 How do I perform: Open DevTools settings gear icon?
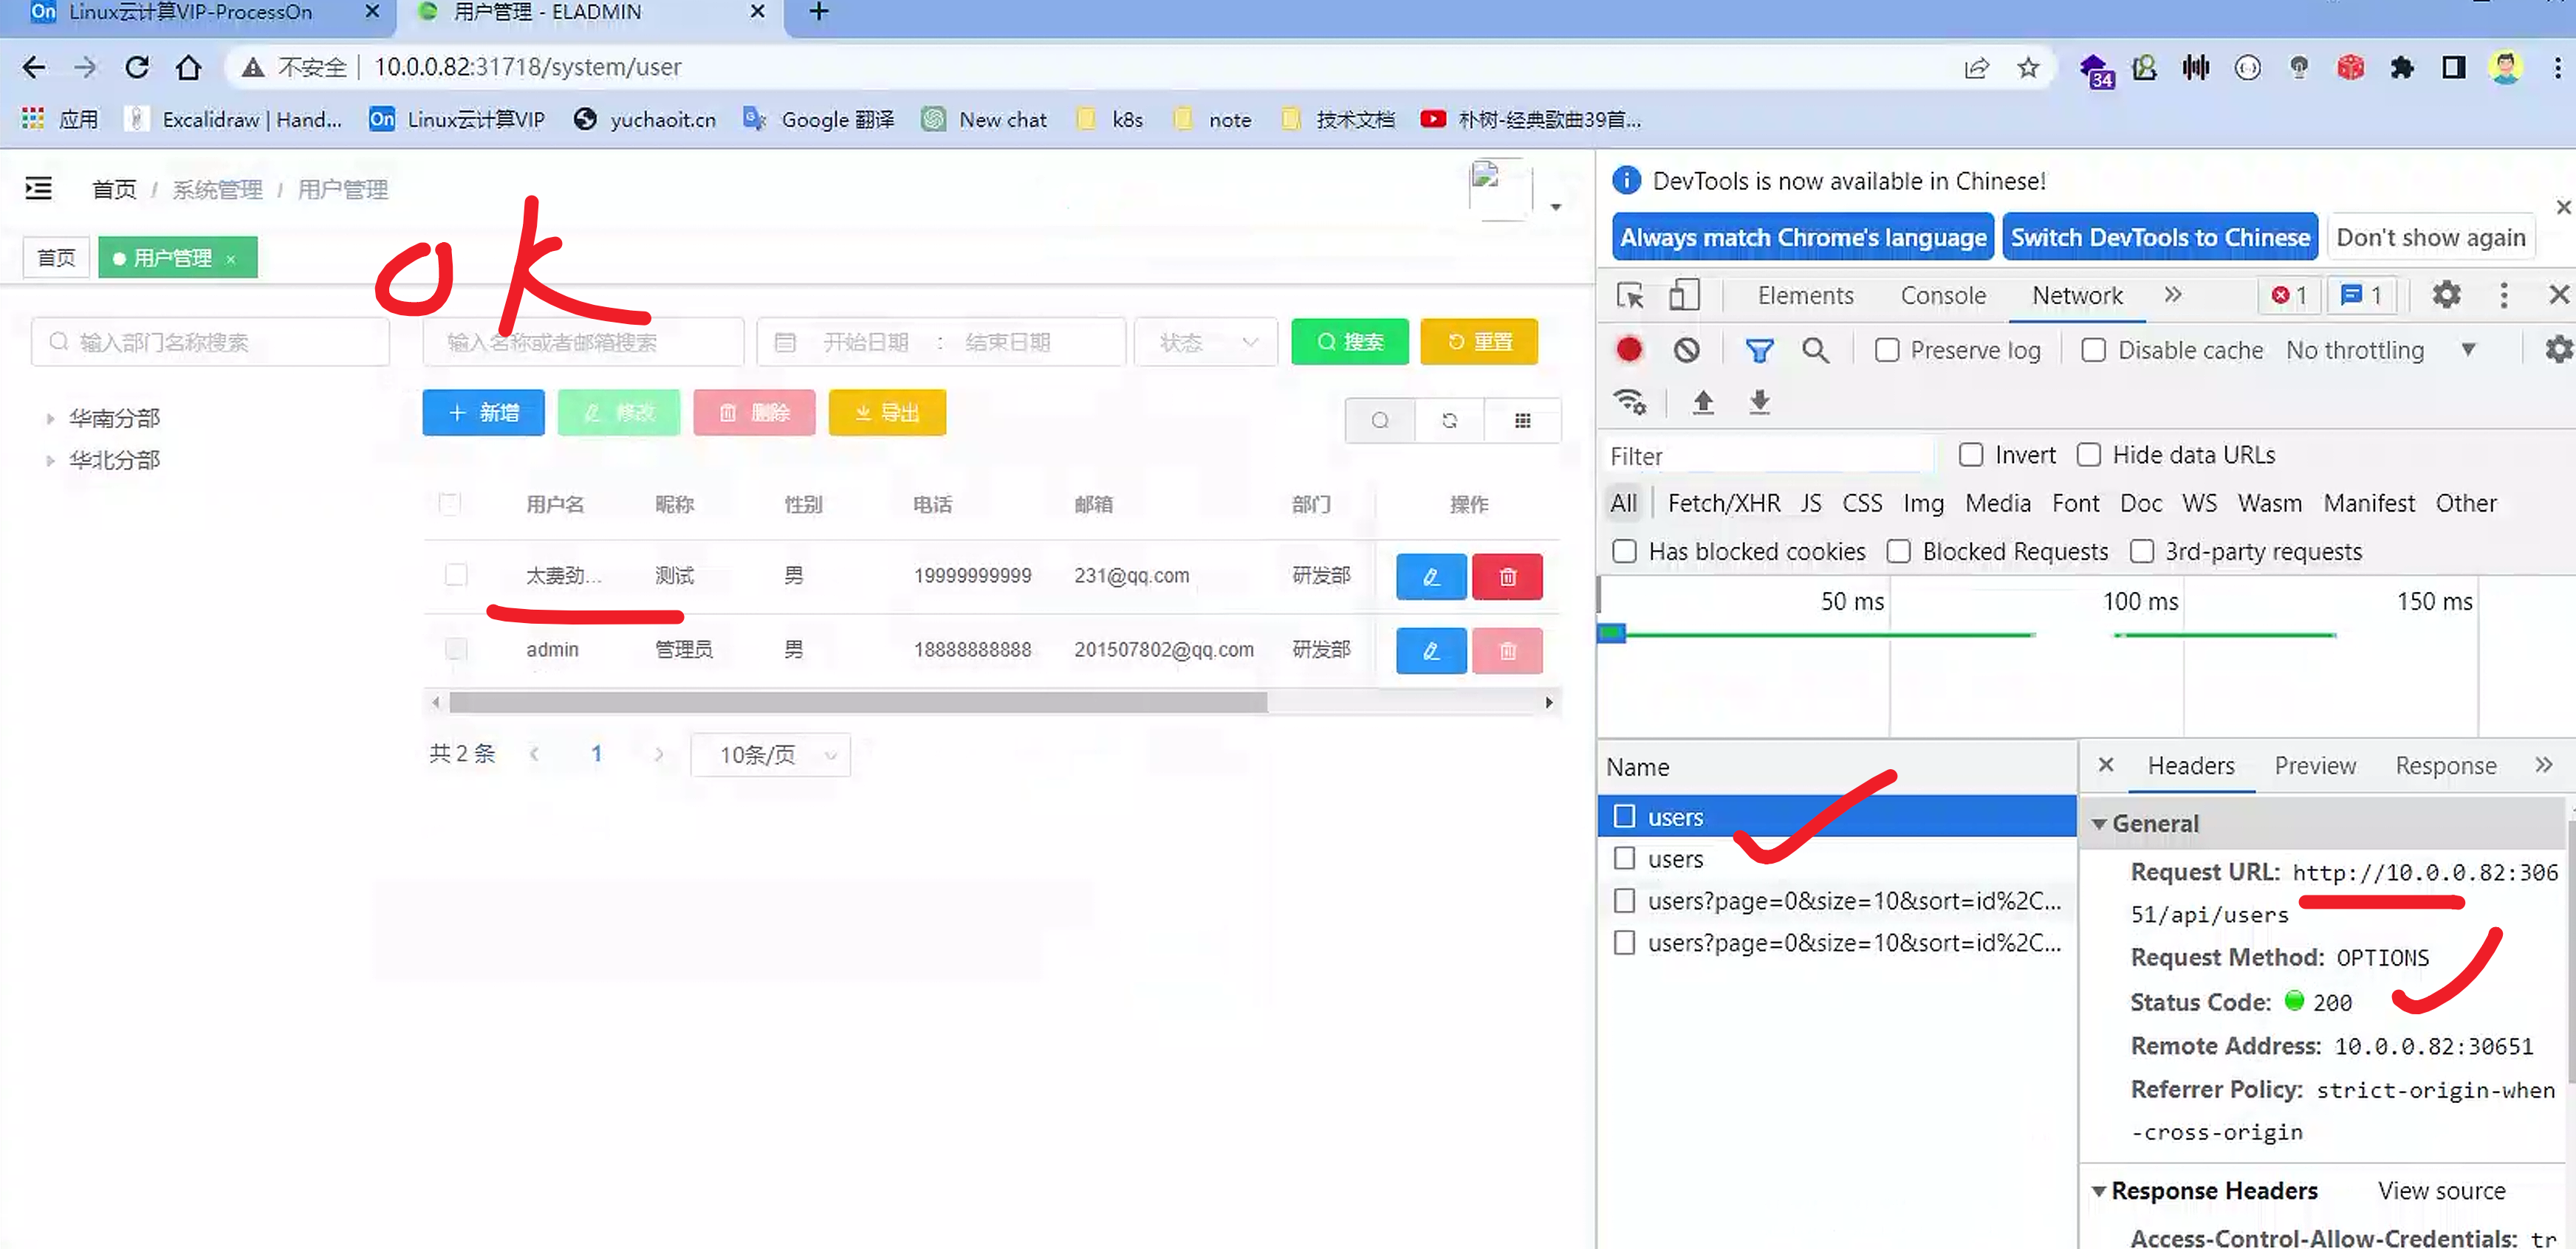(2446, 295)
